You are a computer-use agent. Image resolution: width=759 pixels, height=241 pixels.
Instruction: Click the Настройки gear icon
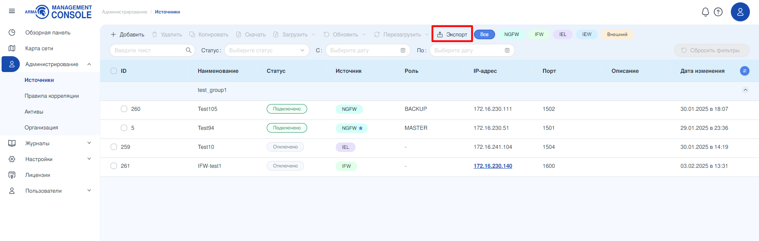(x=12, y=159)
